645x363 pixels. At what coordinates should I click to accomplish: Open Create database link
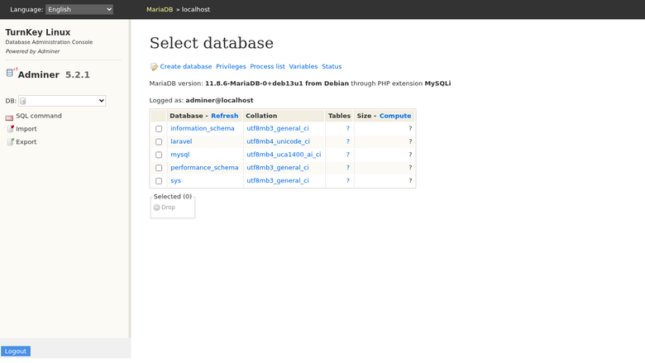pyautogui.click(x=186, y=67)
